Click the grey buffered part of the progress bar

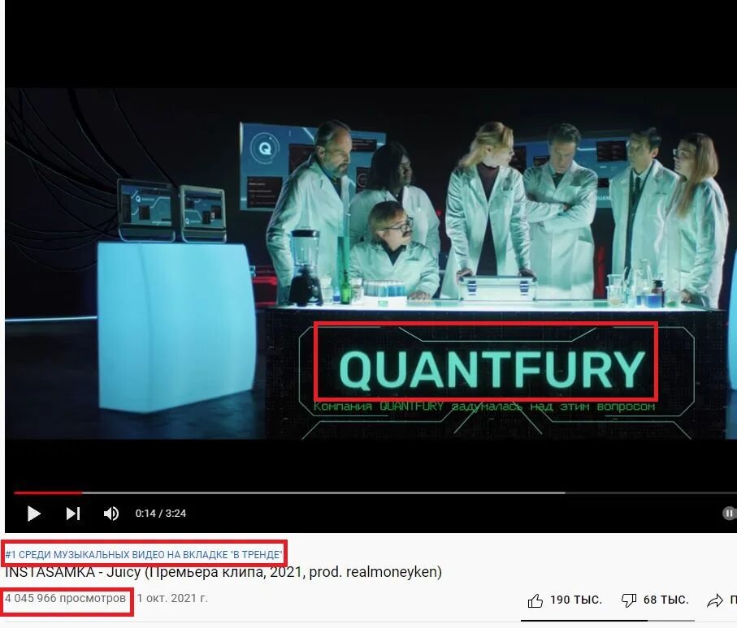click(x=323, y=493)
